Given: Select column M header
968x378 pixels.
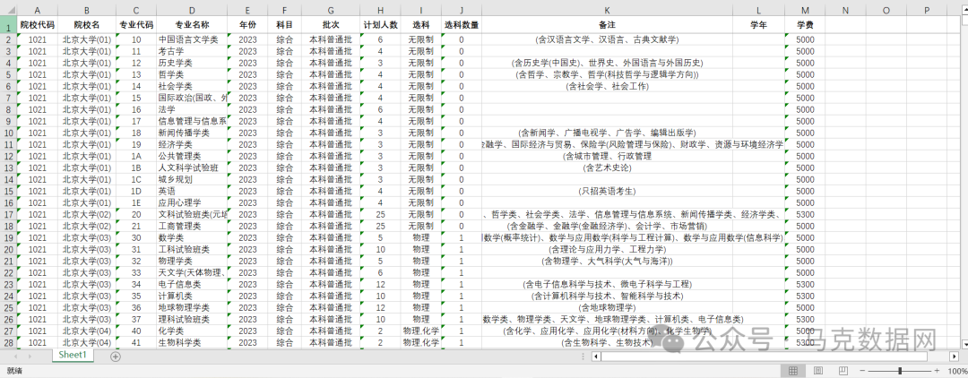Looking at the screenshot, I should (x=805, y=11).
